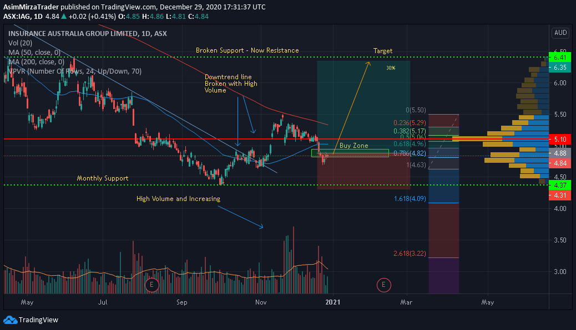Select the 4.84 current price label
576x330 pixels.
[560, 163]
